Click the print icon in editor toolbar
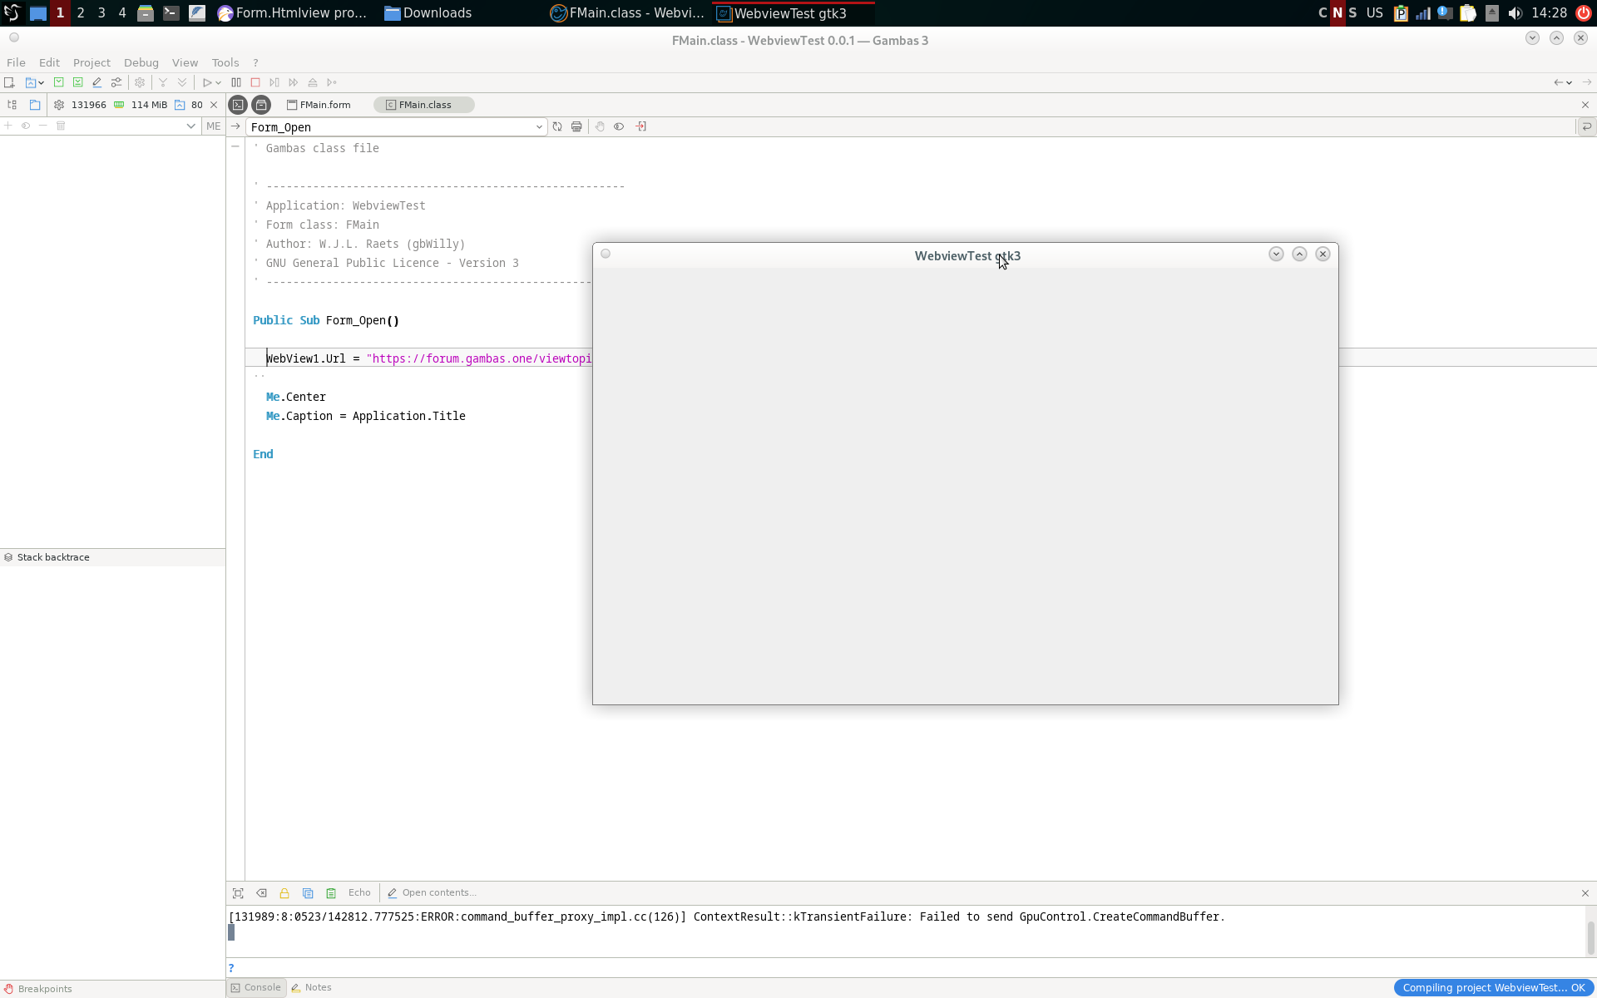The height and width of the screenshot is (998, 1597). tap(576, 126)
